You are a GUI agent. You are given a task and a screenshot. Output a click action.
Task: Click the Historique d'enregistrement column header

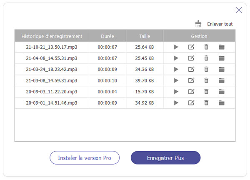click(x=52, y=36)
